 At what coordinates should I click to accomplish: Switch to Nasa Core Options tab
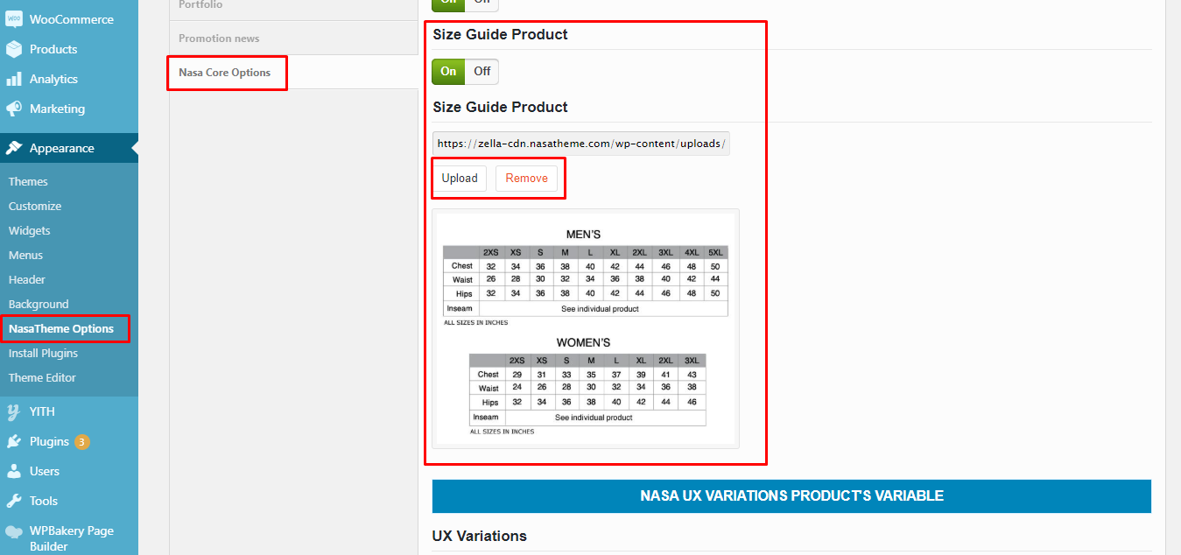[293, 73]
